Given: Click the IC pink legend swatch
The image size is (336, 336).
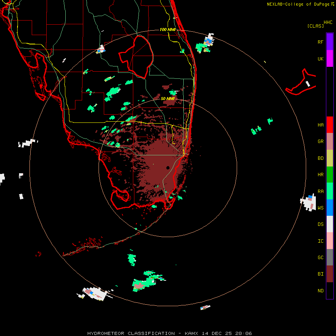Looking at the screenshot, I should 330,241.
